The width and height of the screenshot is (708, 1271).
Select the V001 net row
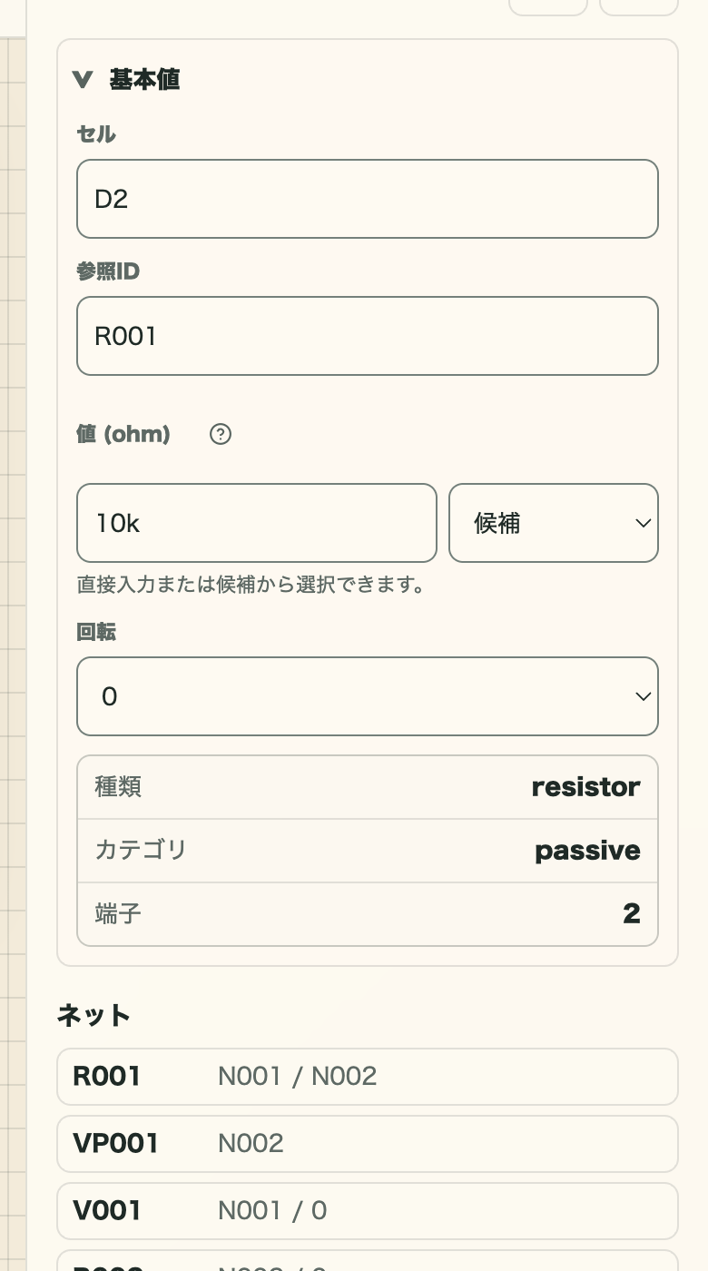click(368, 1211)
